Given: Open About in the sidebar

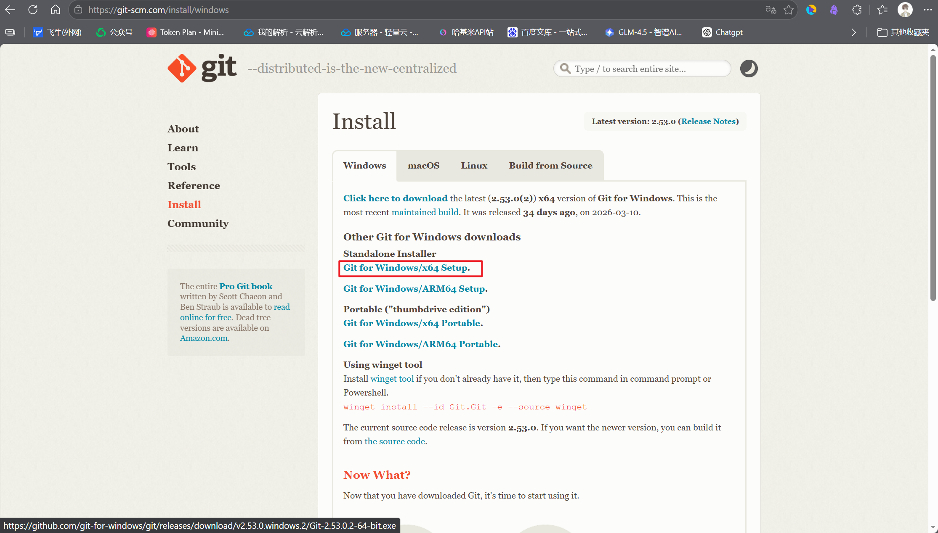Looking at the screenshot, I should (183, 129).
